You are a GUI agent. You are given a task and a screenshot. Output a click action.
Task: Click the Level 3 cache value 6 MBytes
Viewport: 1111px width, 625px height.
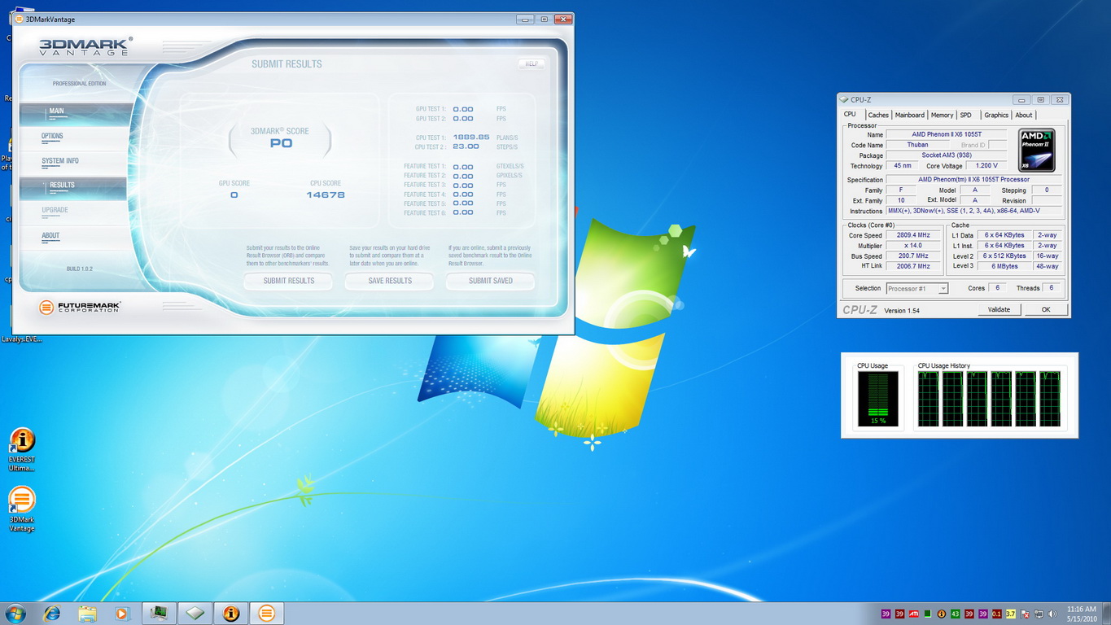click(1004, 266)
